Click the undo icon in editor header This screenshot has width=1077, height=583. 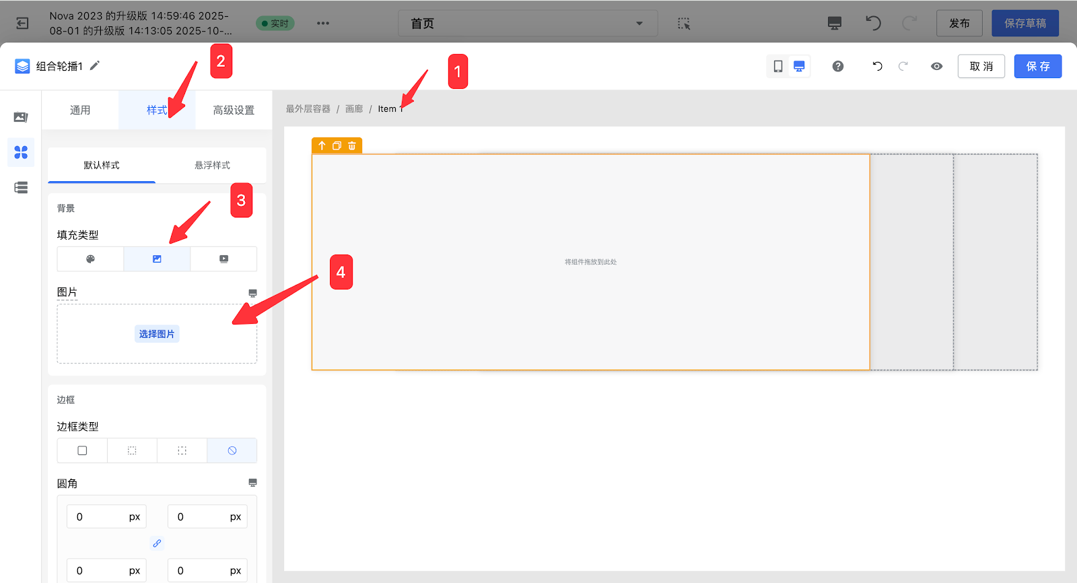point(877,66)
